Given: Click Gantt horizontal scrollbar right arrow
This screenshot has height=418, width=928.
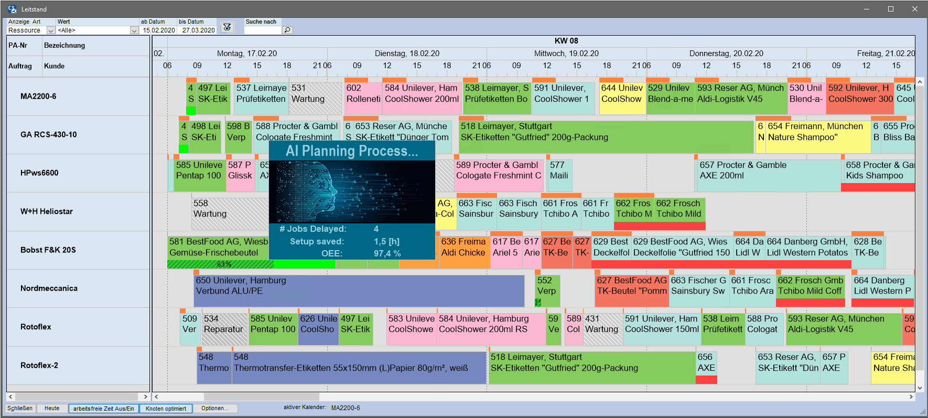Looking at the screenshot, I should click(x=911, y=397).
